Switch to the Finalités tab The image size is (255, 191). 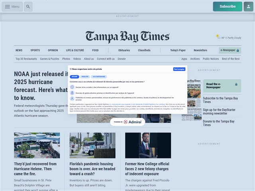[85, 77]
